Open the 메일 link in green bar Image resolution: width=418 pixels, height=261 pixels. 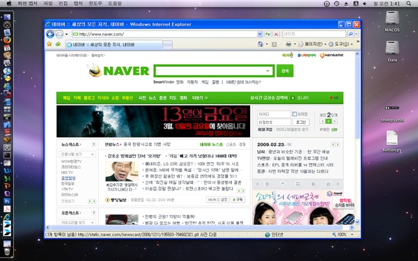click(x=66, y=97)
